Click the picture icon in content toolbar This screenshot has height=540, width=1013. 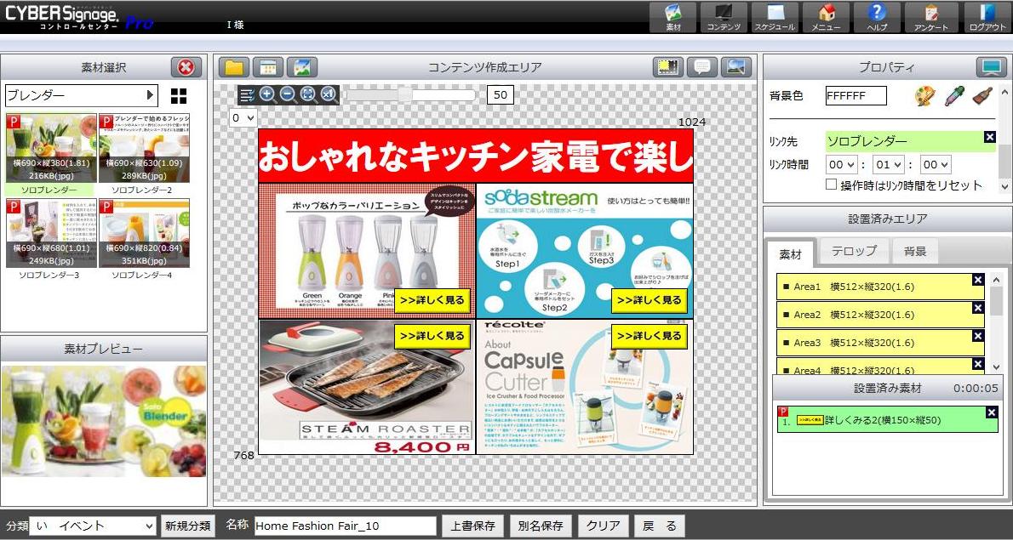pyautogui.click(x=302, y=67)
